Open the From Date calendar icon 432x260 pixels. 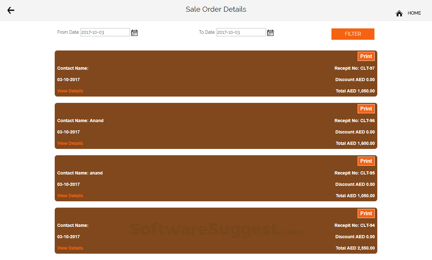pos(134,32)
